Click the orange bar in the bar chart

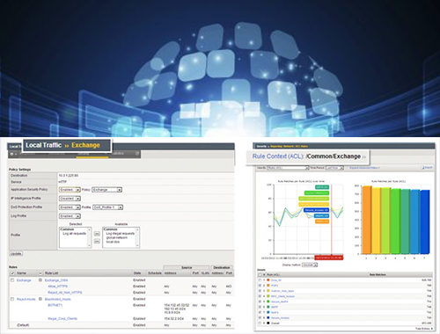367,220
